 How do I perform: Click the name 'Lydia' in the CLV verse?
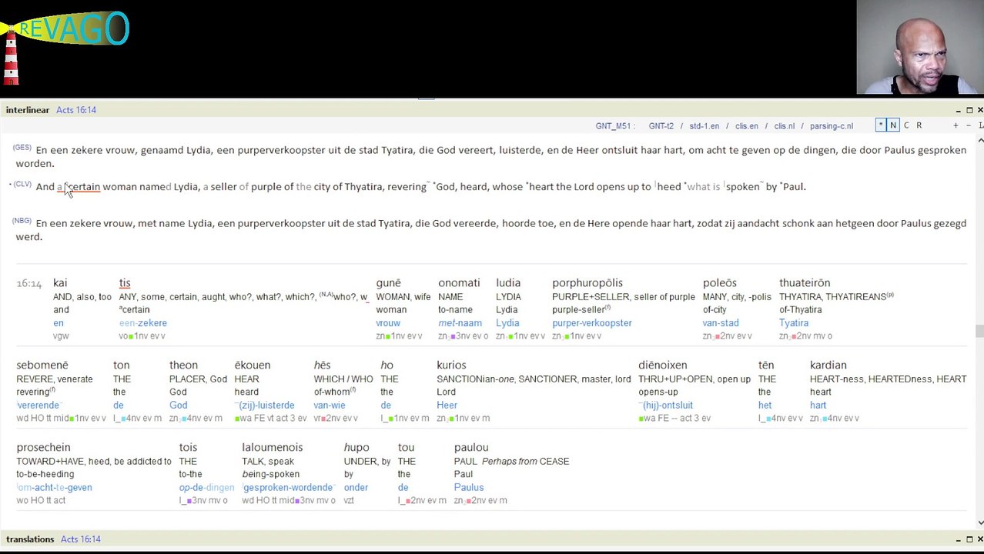tap(186, 187)
